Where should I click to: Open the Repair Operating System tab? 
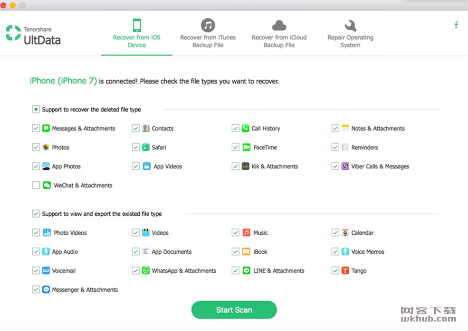click(350, 34)
